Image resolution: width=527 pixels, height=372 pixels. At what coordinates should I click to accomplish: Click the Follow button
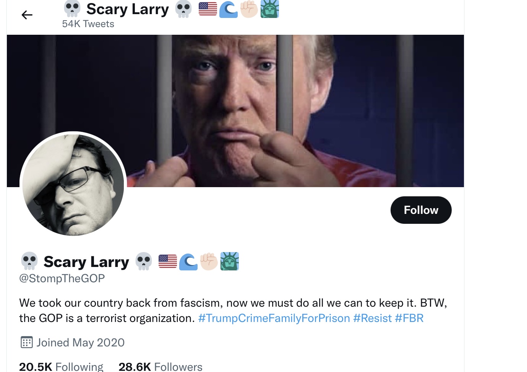point(421,210)
